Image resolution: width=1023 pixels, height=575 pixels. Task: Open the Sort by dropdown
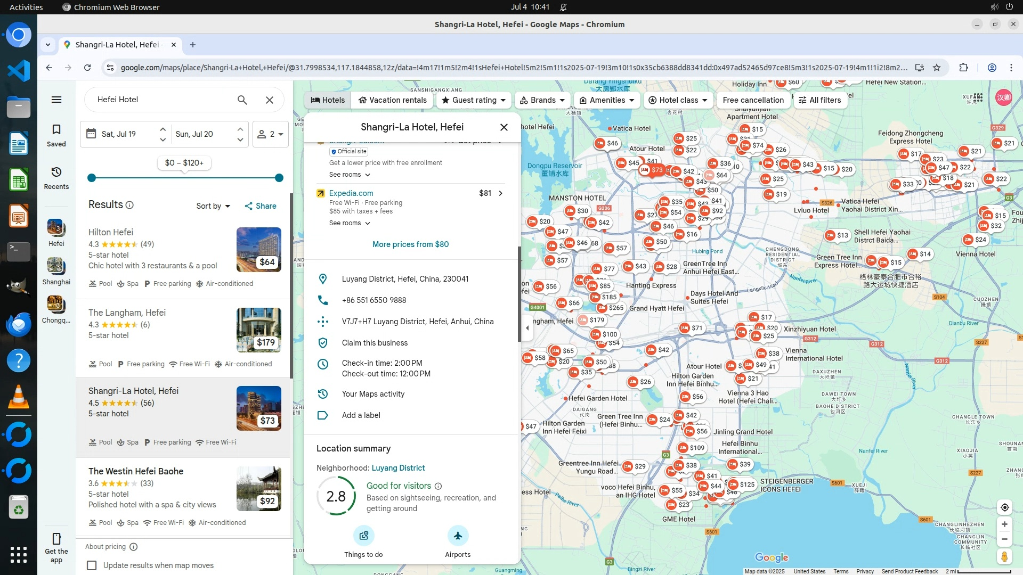click(x=213, y=206)
